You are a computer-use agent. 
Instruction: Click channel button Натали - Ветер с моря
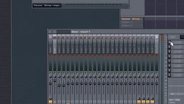(47, 5)
